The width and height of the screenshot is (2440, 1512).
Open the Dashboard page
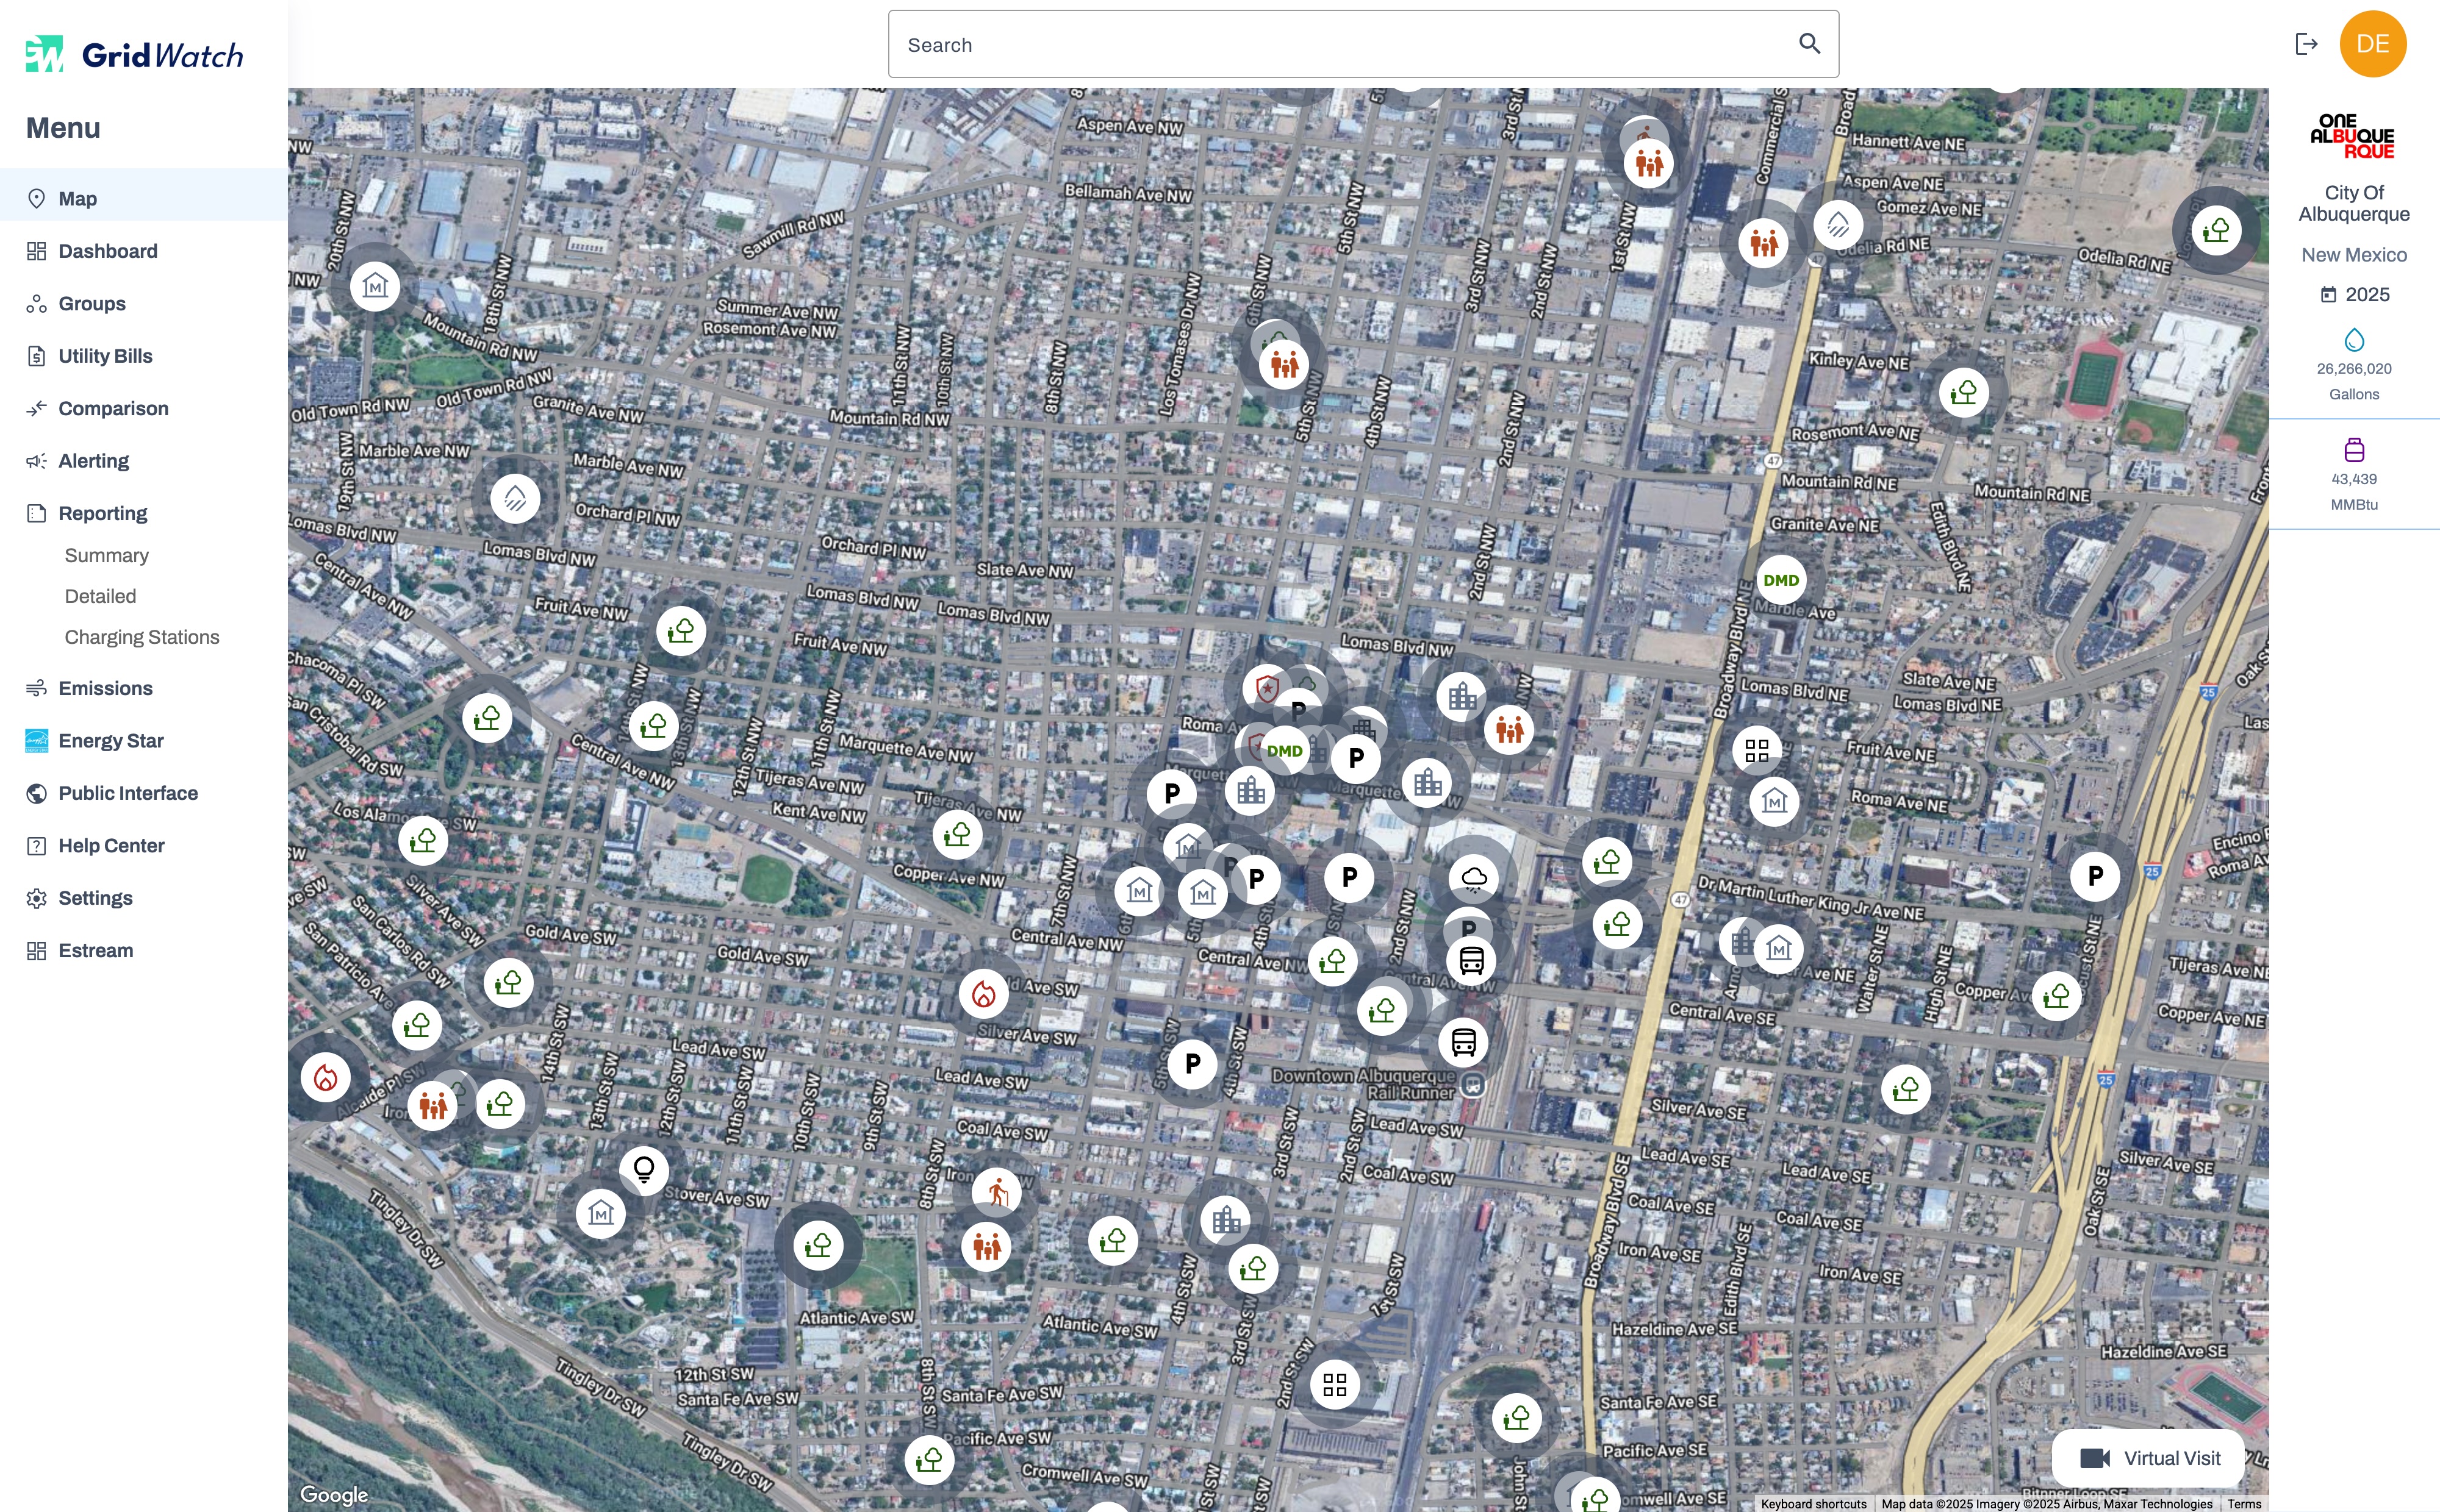(x=144, y=251)
